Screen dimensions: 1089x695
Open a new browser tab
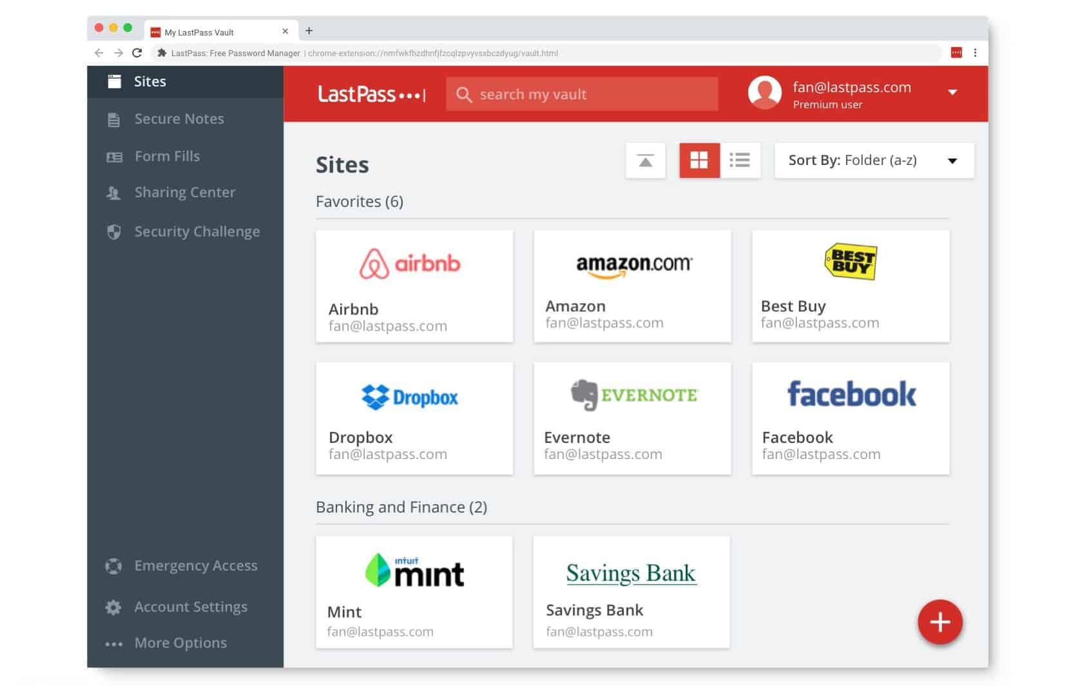pyautogui.click(x=309, y=31)
